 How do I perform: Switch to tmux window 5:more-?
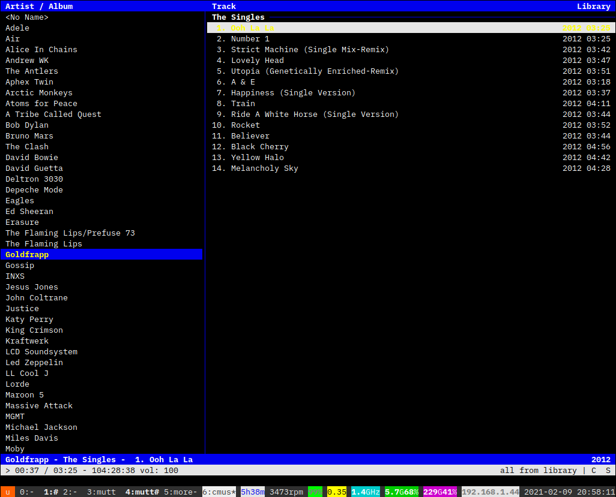[x=180, y=492]
